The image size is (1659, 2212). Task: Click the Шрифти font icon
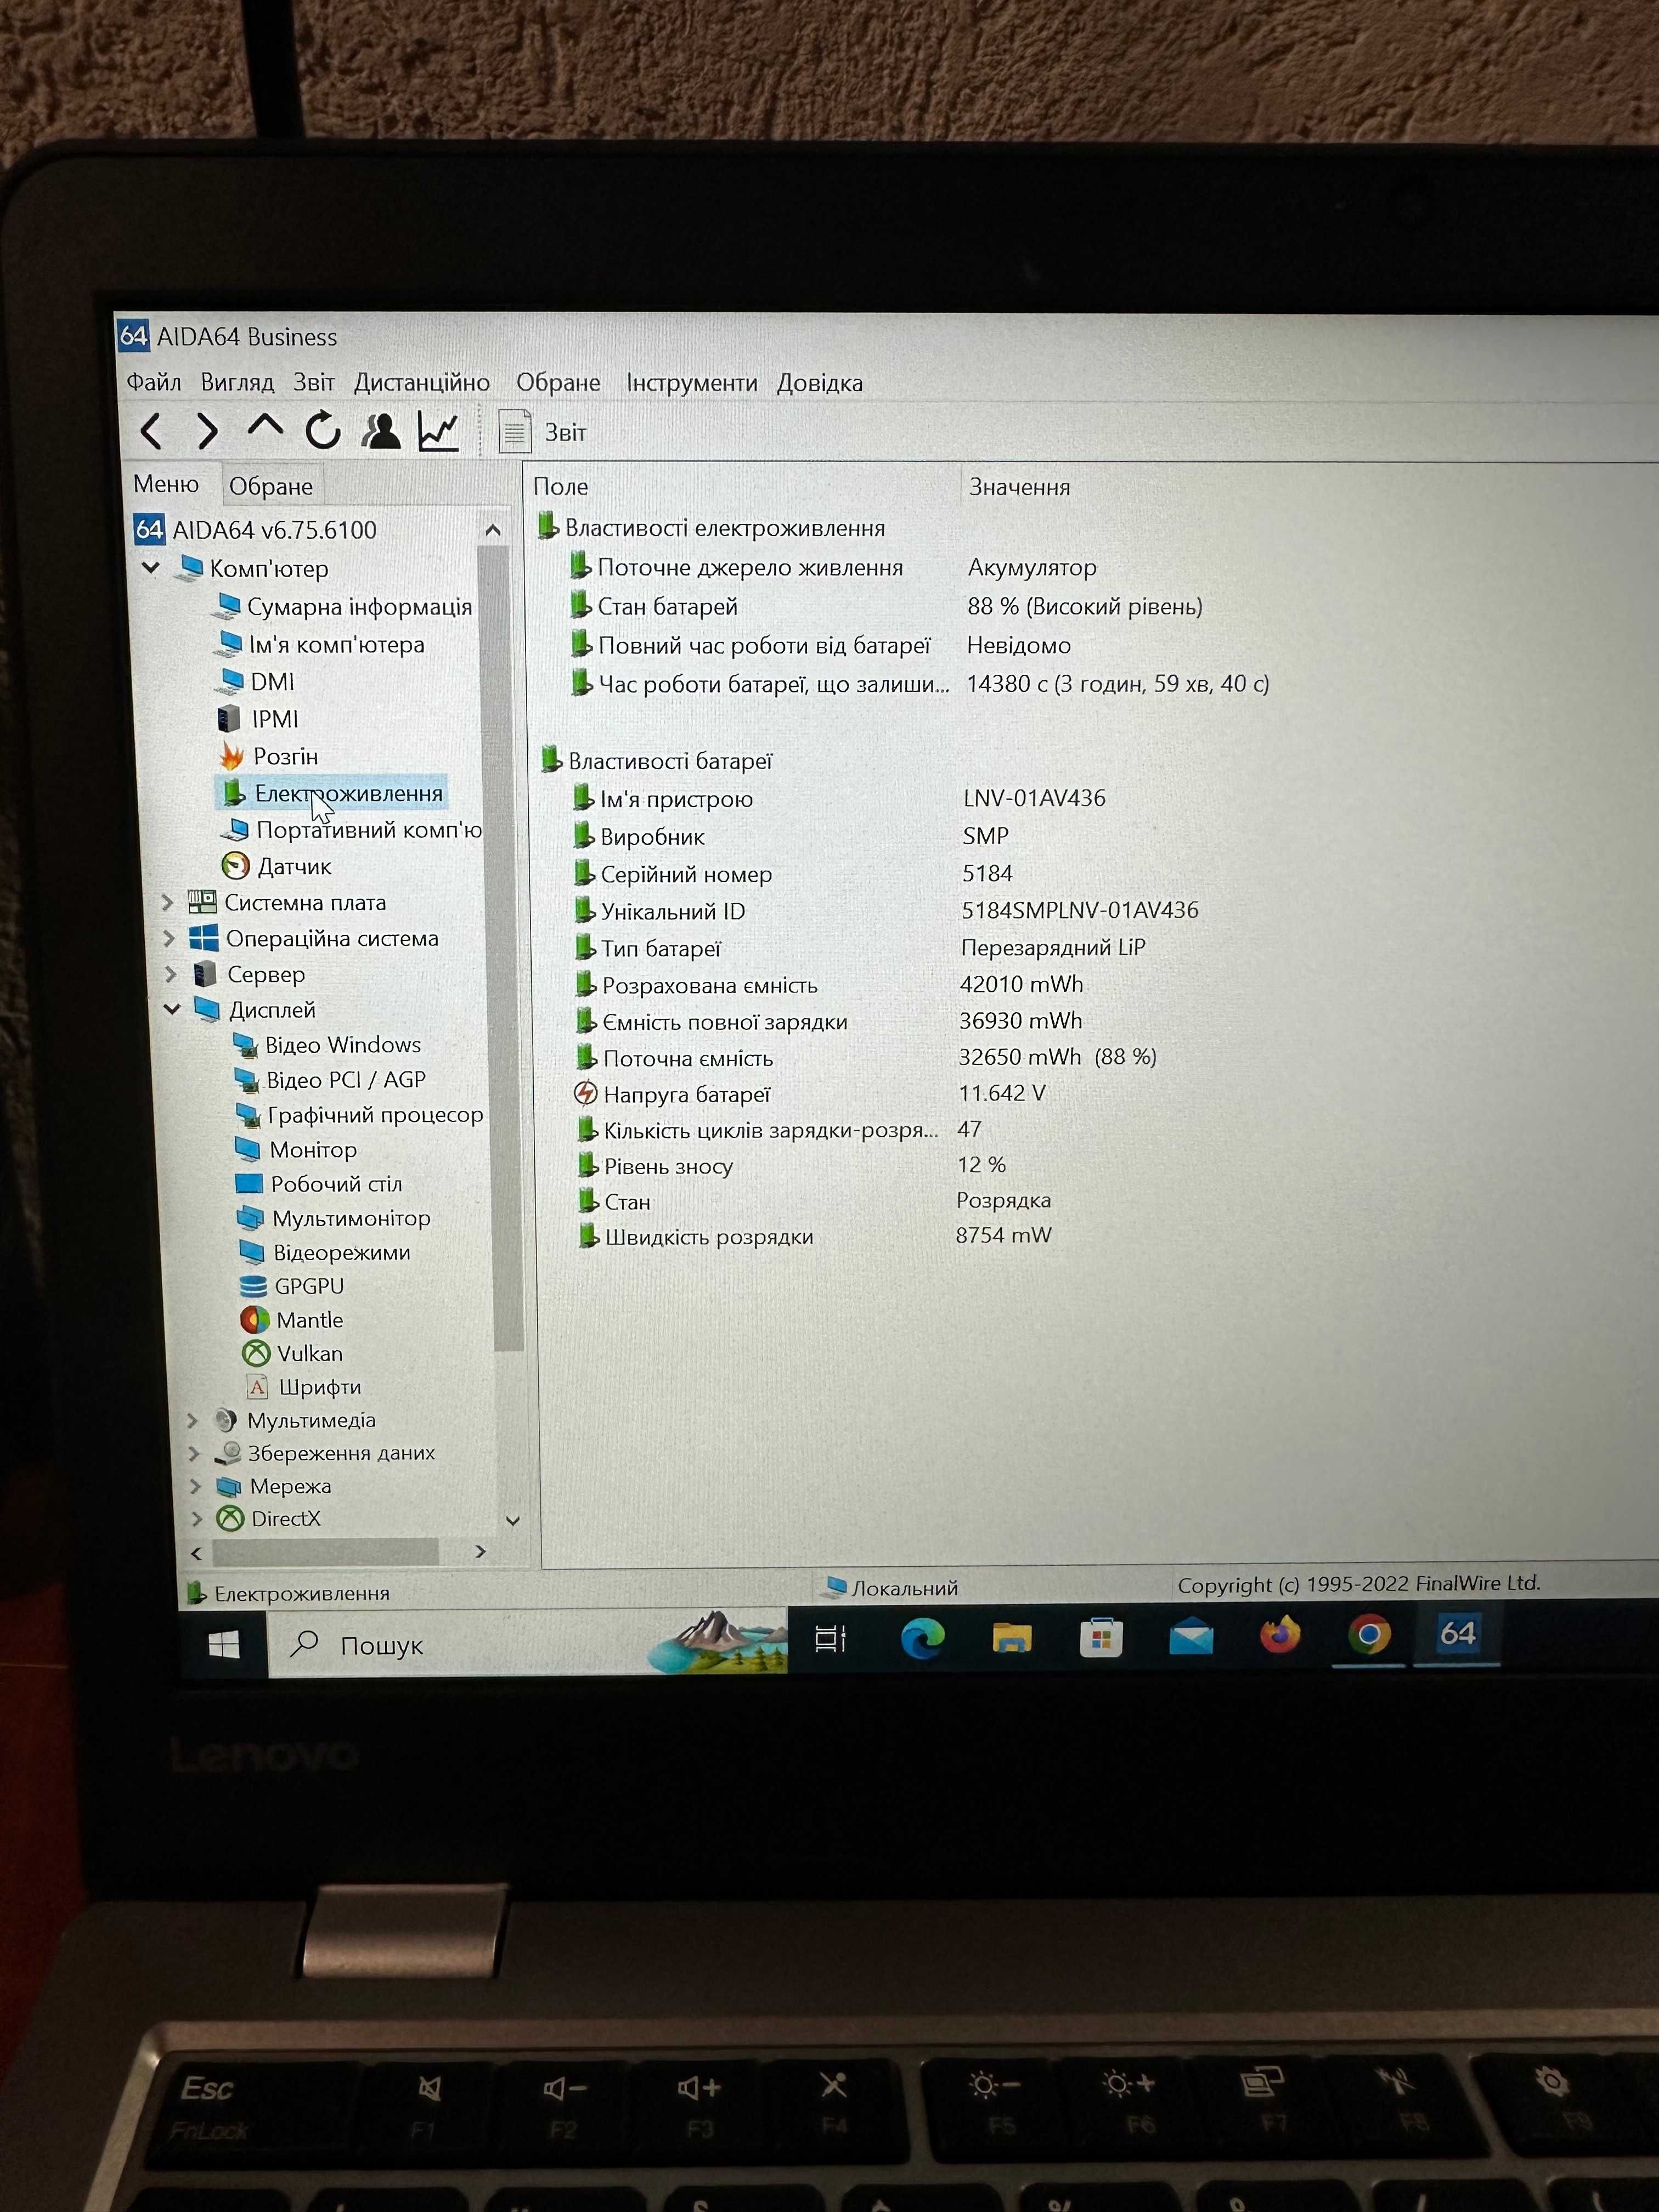pyautogui.click(x=258, y=1387)
